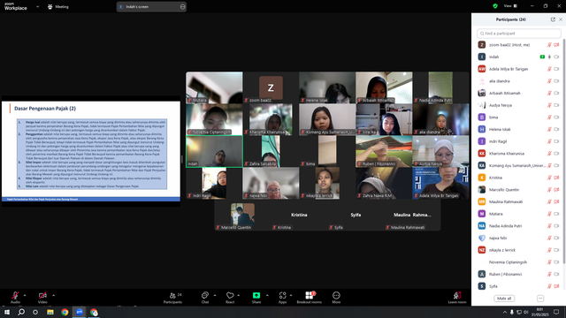Click the microphone icon on Indah's row
566x318 pixels.
[x=549, y=57]
